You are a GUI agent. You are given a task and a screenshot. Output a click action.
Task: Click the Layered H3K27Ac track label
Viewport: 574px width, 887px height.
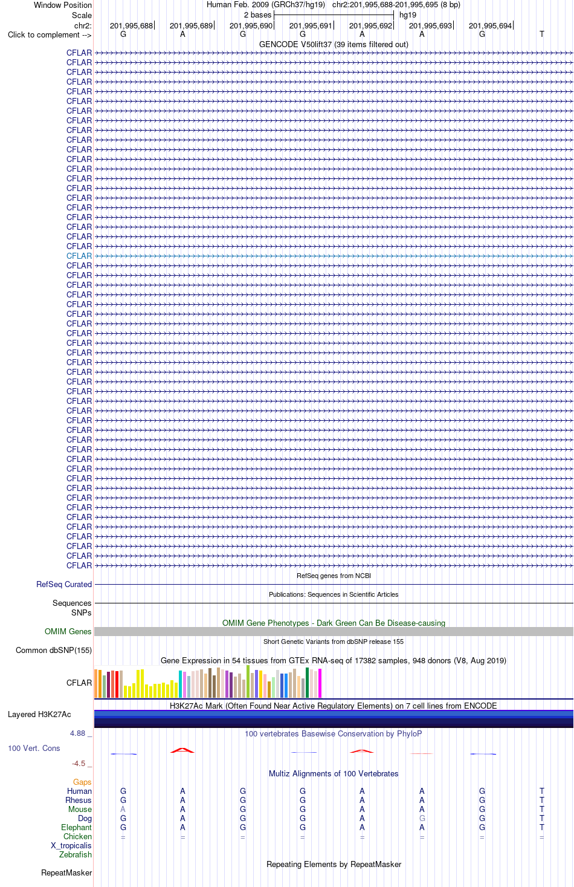[39, 714]
